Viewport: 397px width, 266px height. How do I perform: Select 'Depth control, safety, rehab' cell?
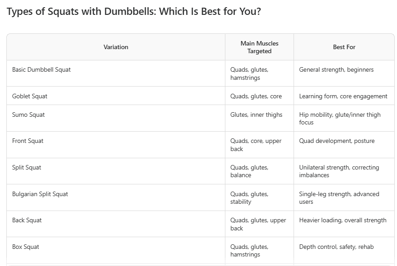(x=336, y=247)
